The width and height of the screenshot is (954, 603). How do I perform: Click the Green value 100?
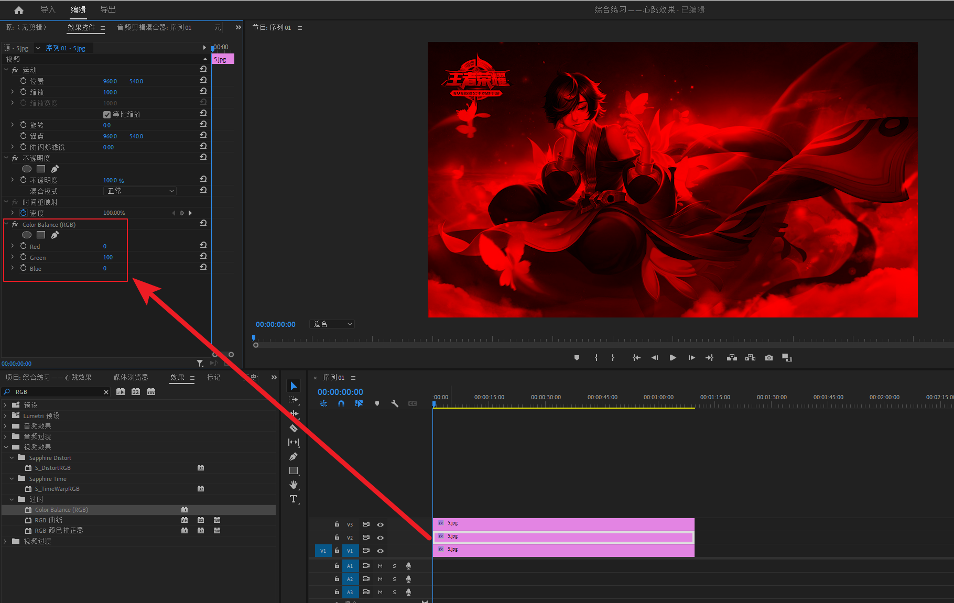pyautogui.click(x=108, y=257)
